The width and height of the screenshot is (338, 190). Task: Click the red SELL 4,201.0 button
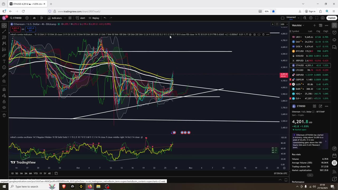click(x=15, y=29)
